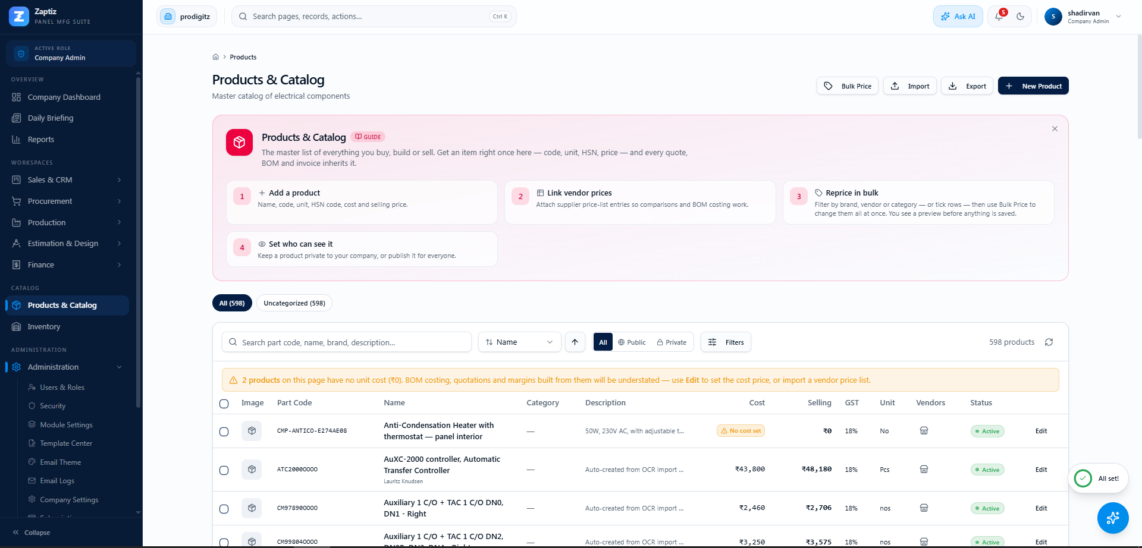The image size is (1142, 548).
Task: Open vendors icon for AuXC-2000 controller row
Action: pyautogui.click(x=924, y=470)
